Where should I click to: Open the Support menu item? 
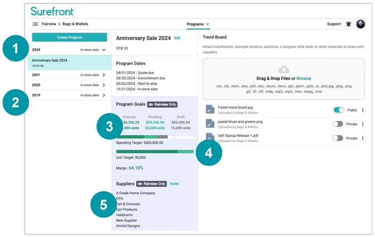334,25
